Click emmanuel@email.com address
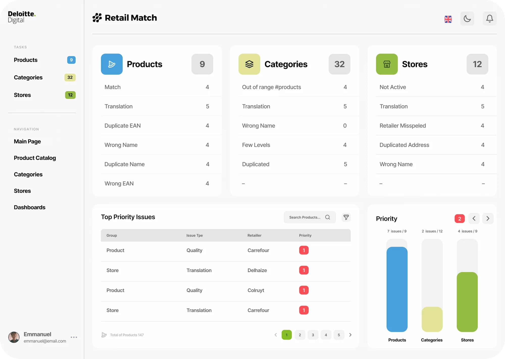The height and width of the screenshot is (359, 505). 45,341
